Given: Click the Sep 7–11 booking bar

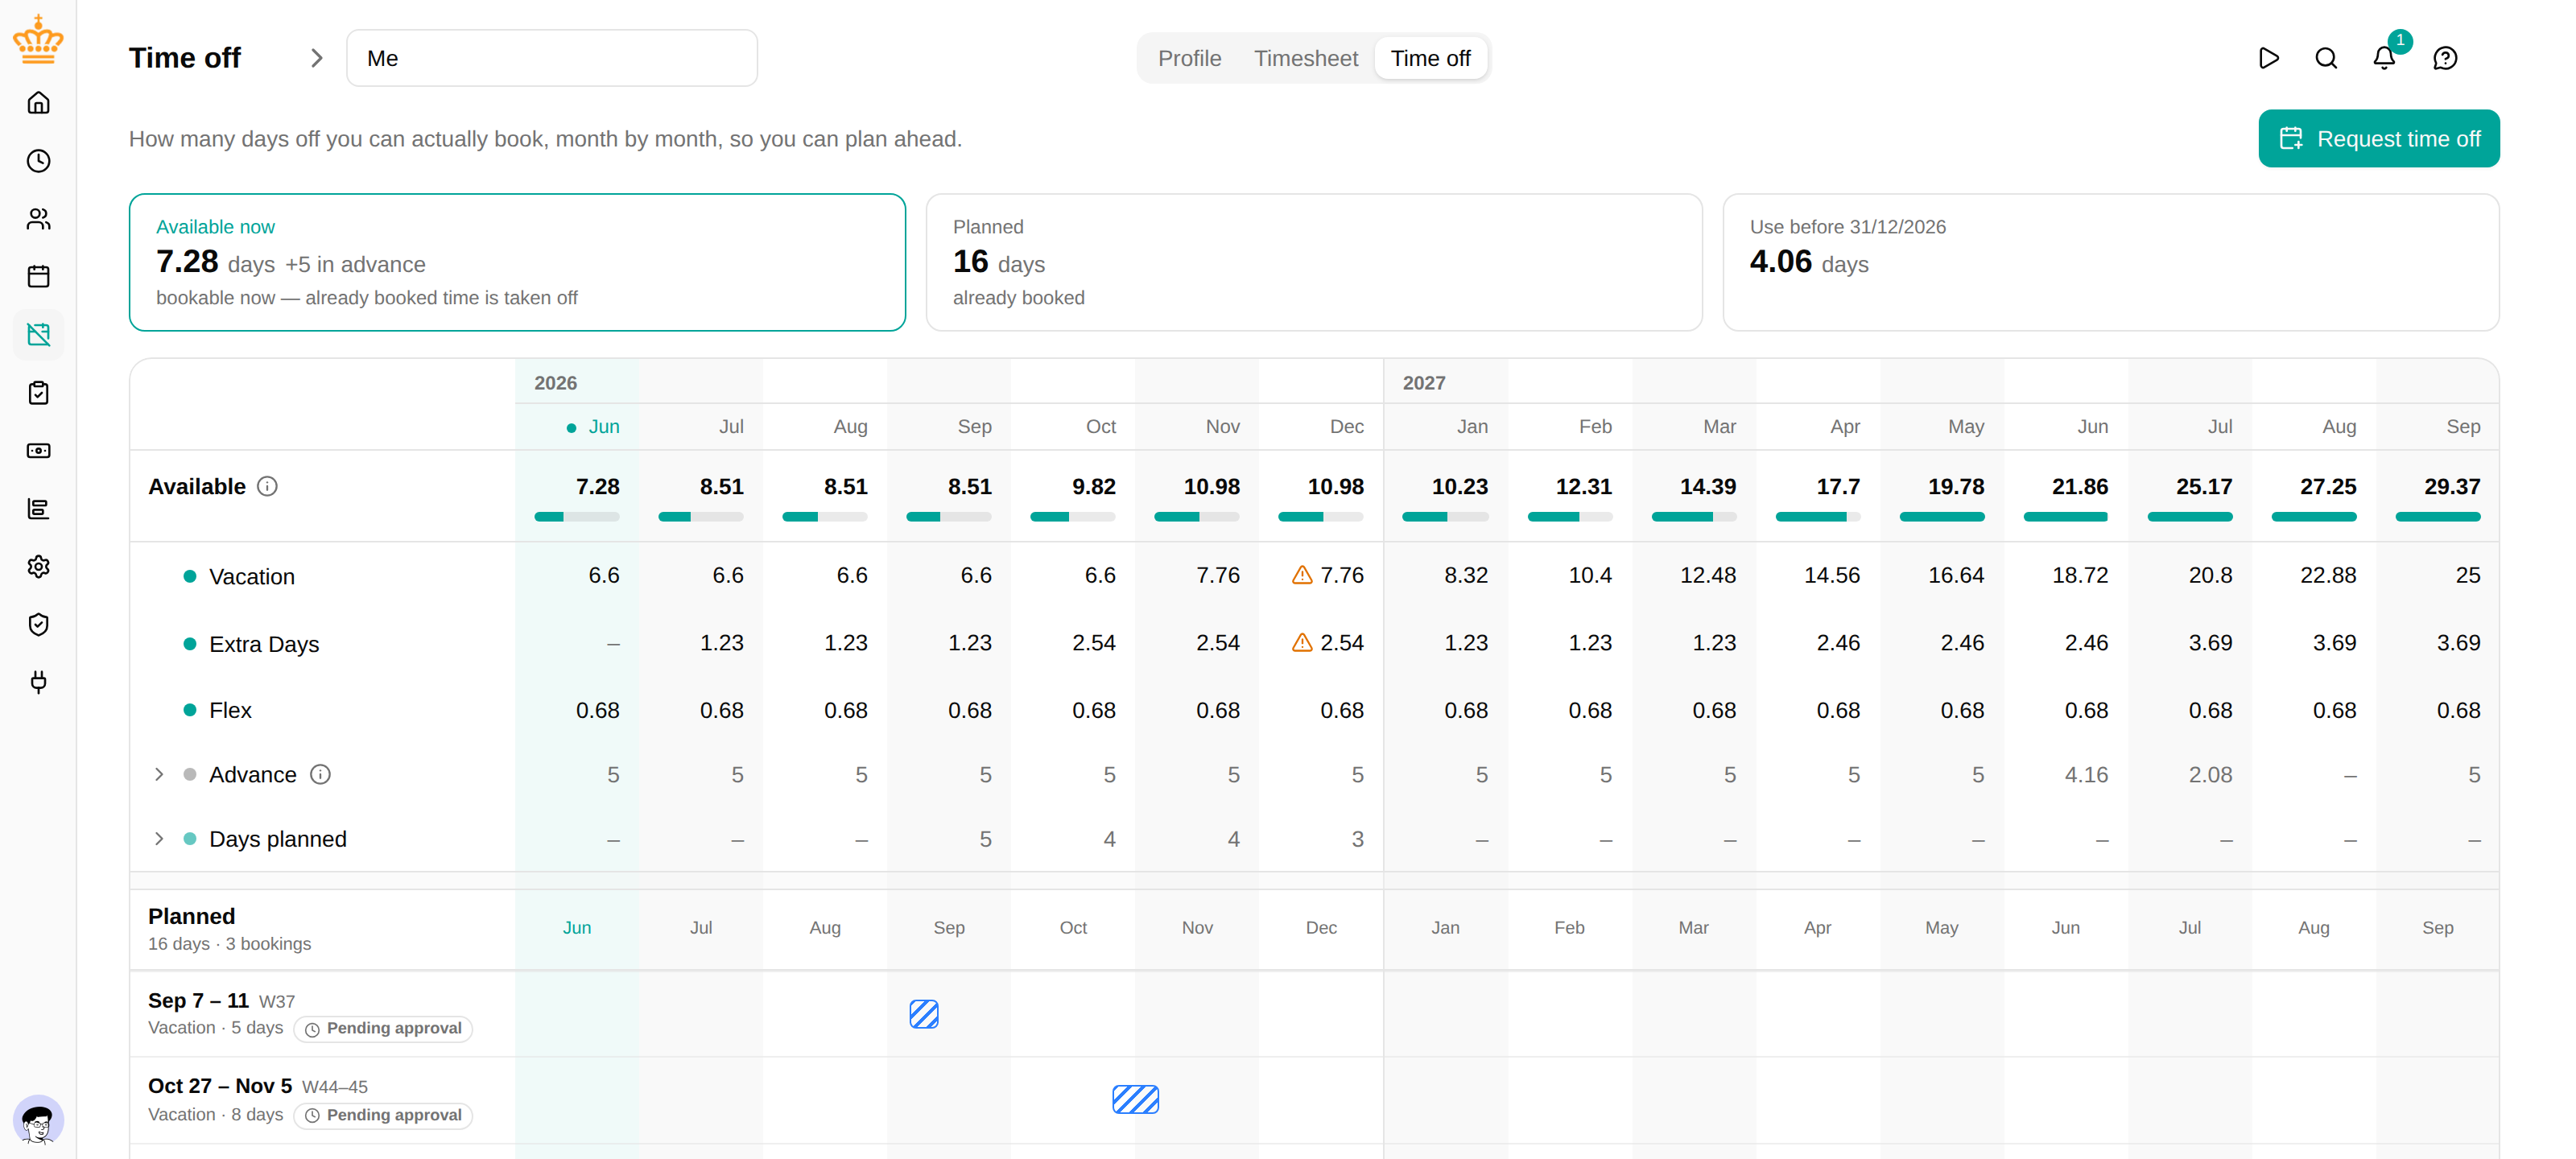Looking at the screenshot, I should tap(924, 1014).
